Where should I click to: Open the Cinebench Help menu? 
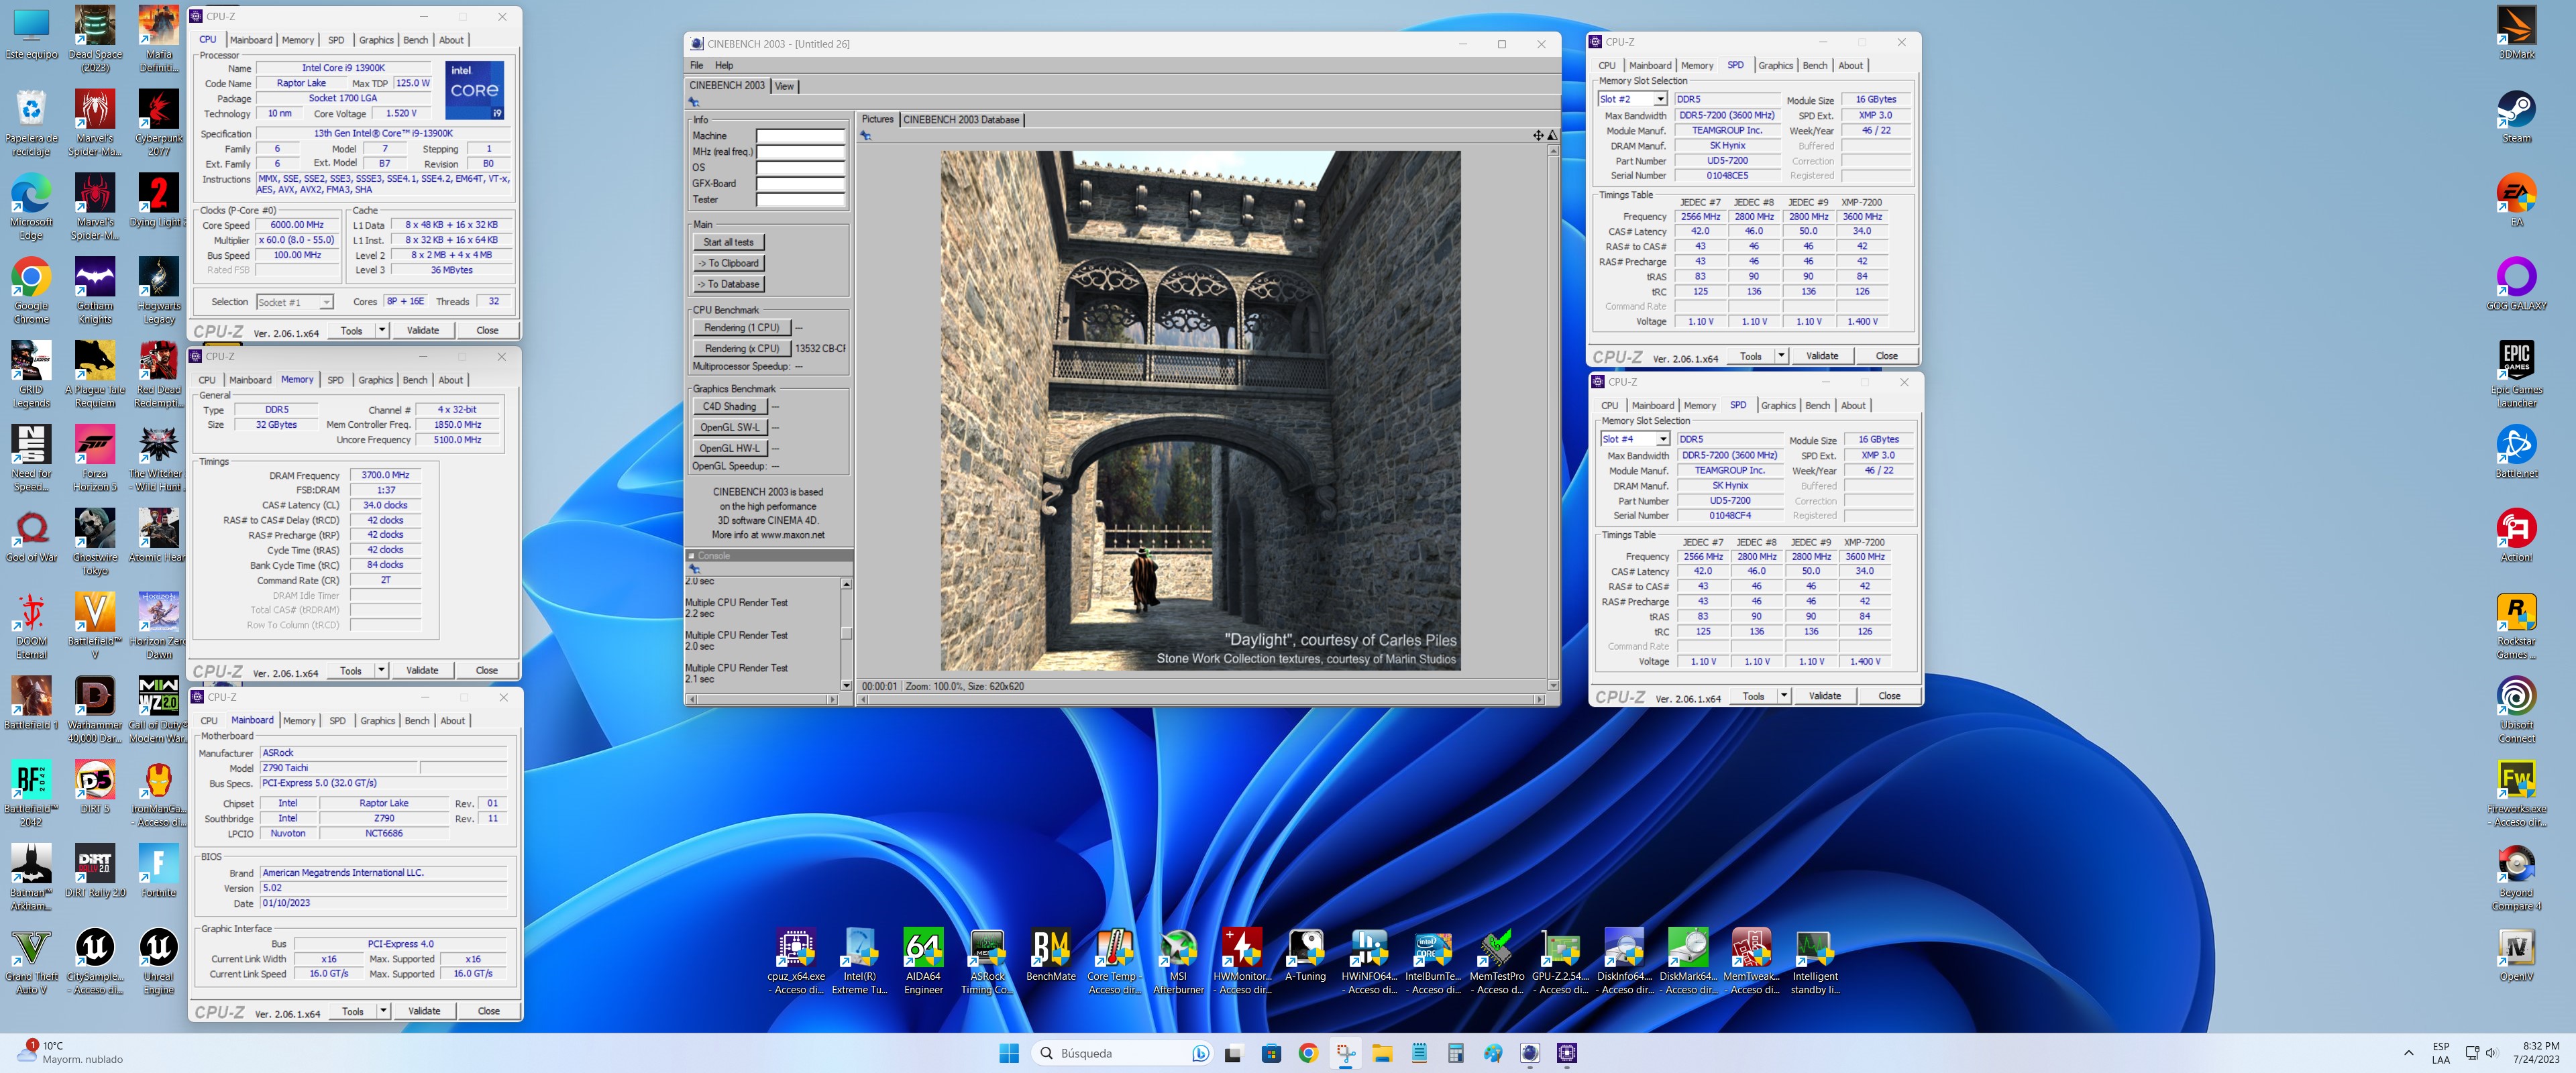point(724,65)
